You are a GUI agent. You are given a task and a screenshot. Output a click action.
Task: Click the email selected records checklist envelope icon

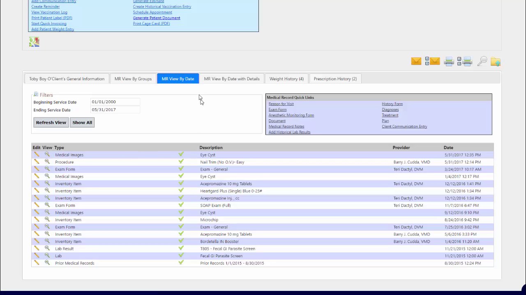pyautogui.click(x=432, y=61)
